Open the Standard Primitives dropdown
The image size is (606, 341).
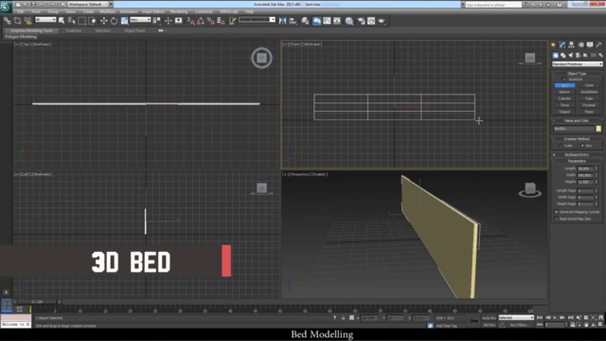click(577, 63)
